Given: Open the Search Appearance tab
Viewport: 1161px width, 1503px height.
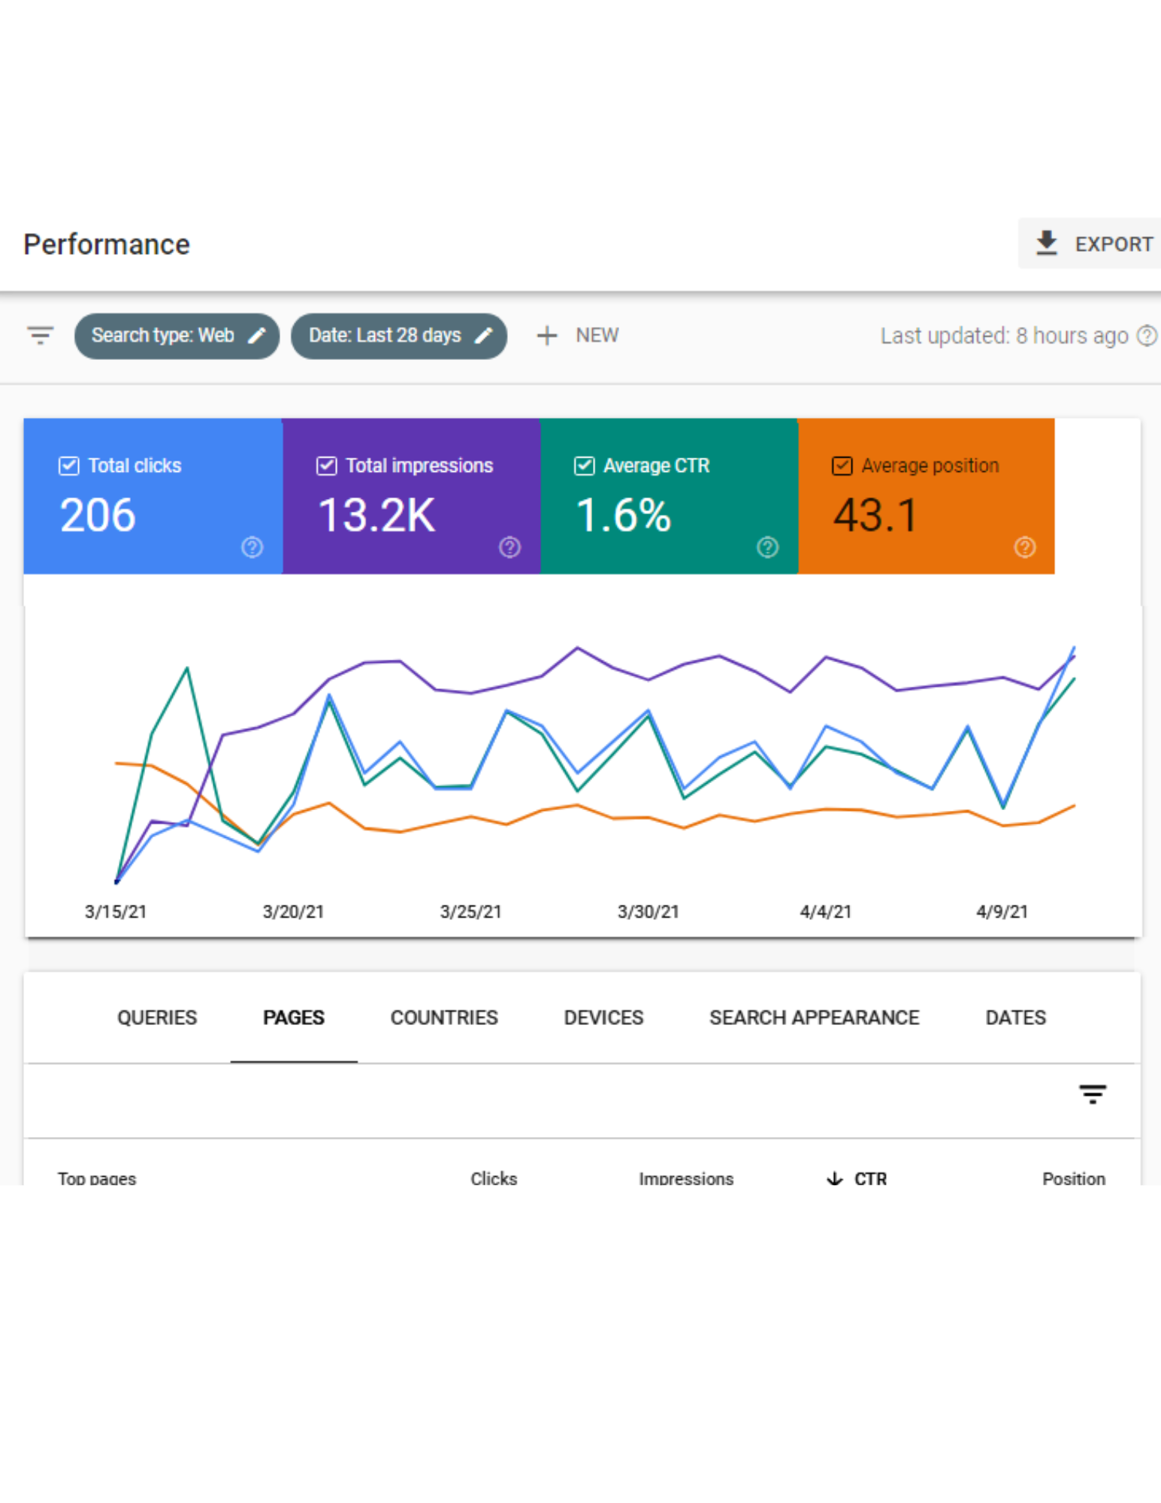Looking at the screenshot, I should 815,1018.
